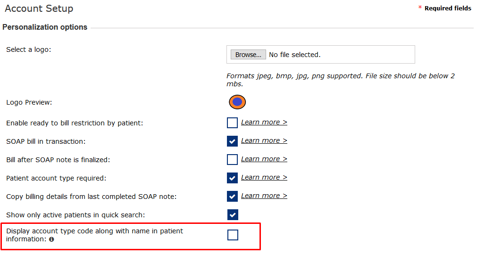The height and width of the screenshot is (255, 485).
Task: Click the info icon beside 'patient information'
Action: pyautogui.click(x=51, y=239)
